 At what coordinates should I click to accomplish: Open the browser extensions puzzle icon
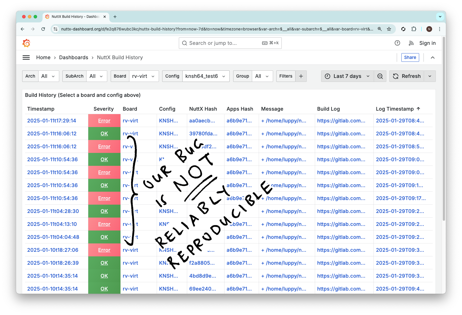(414, 29)
